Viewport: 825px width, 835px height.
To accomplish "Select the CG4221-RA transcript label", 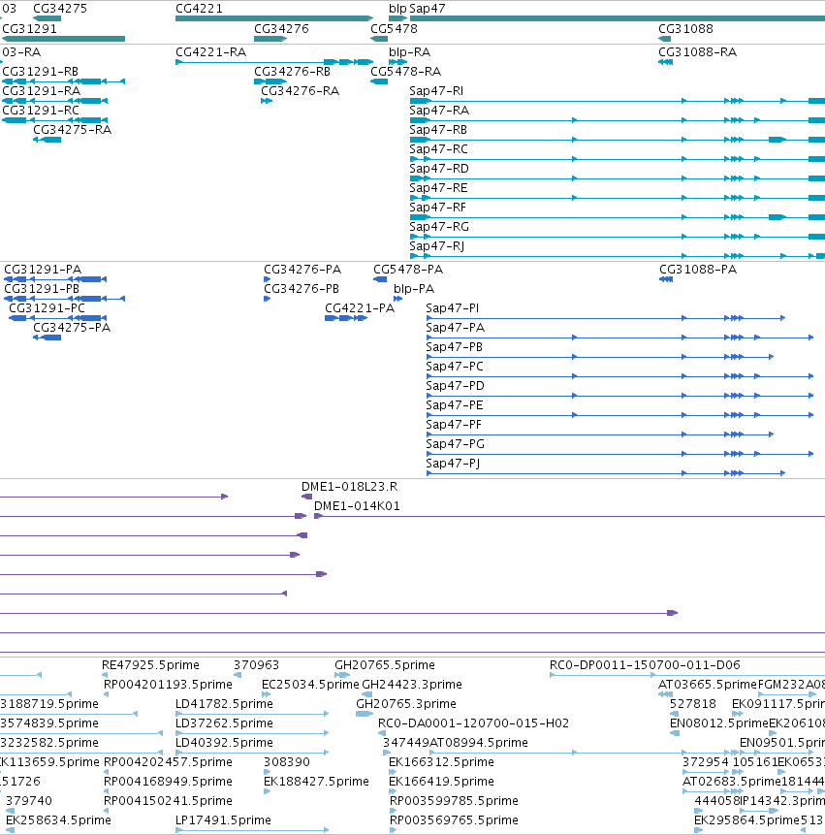I will [210, 52].
